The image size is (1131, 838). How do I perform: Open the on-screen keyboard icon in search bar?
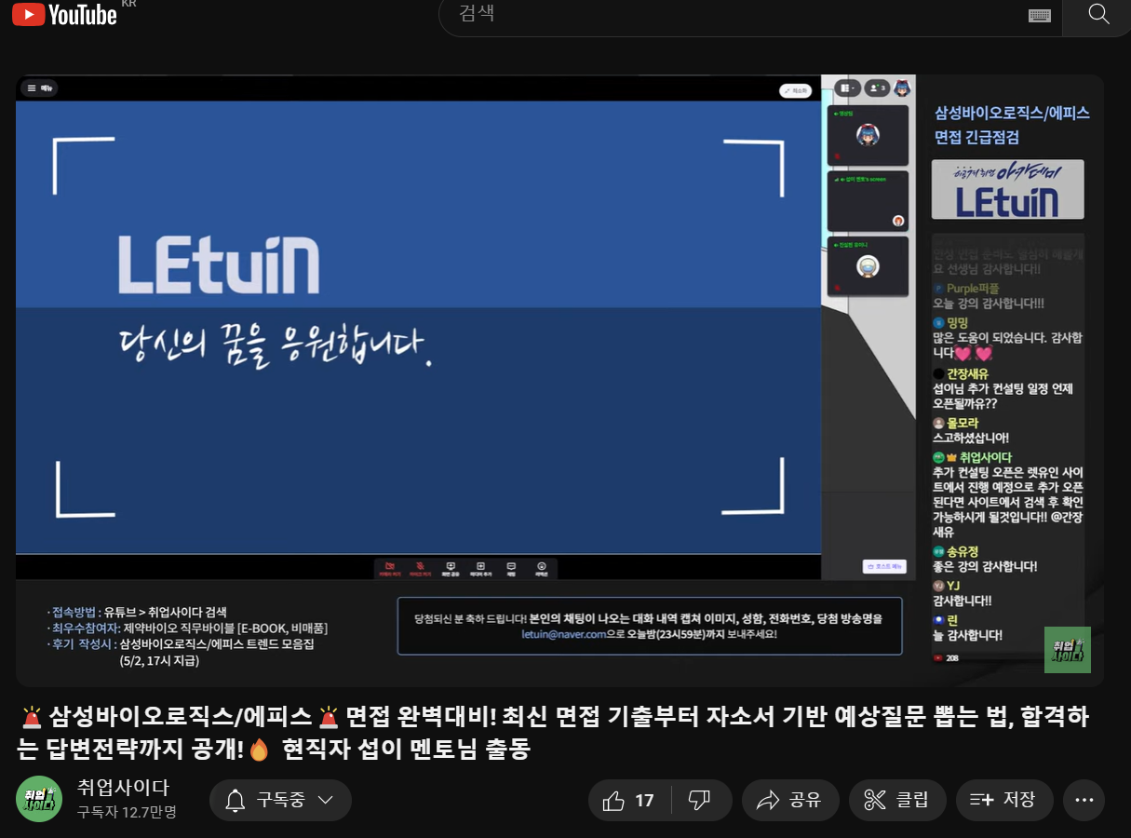point(1039,15)
